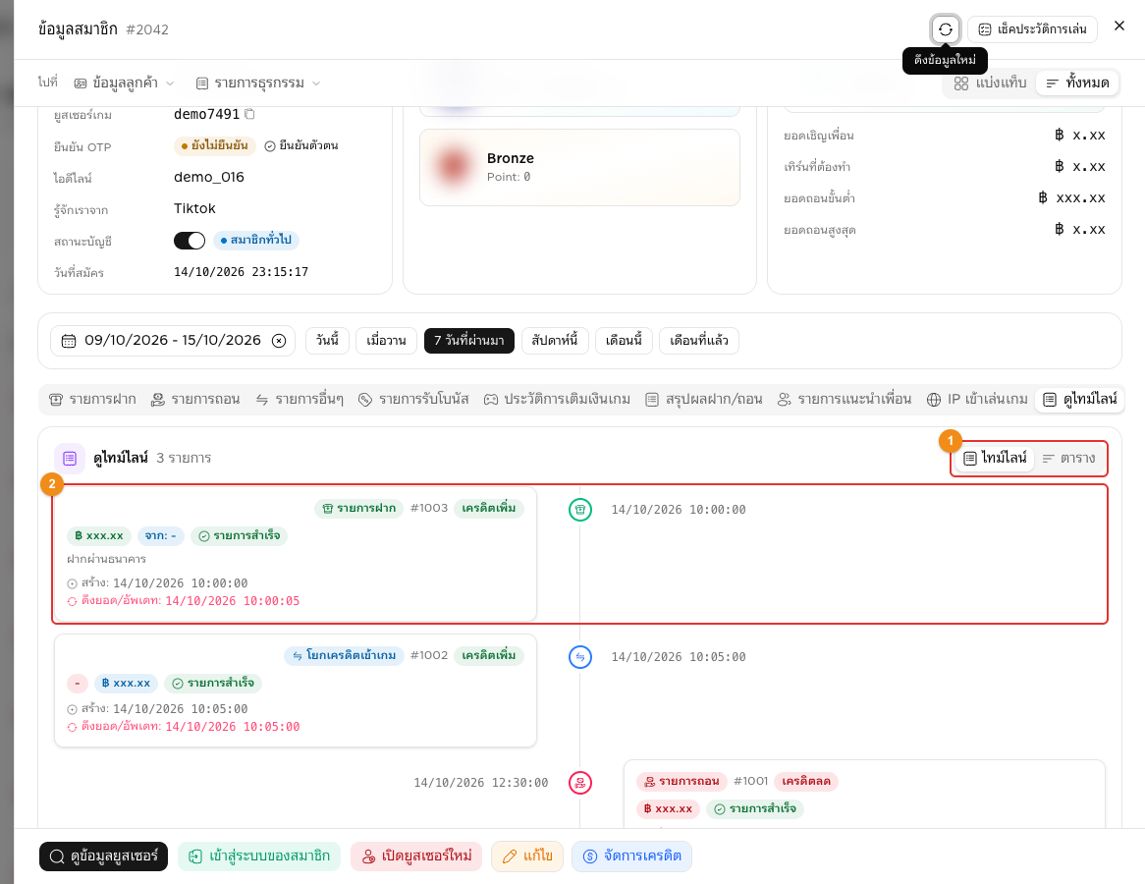Expand the ข้อมูลลูกค้า dropdown
Image resolution: width=1145 pixels, height=884 pixels.
125,83
